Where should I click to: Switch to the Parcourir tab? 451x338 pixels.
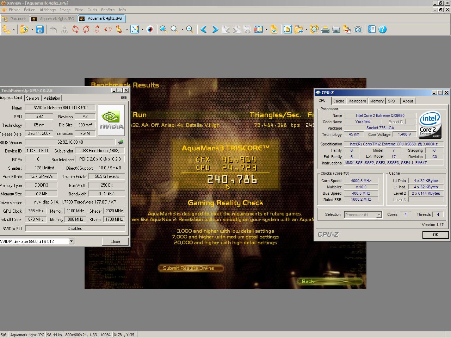[14, 19]
